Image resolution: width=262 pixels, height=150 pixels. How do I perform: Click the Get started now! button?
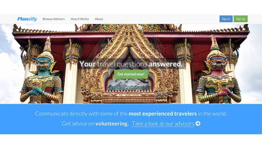coord(131,74)
